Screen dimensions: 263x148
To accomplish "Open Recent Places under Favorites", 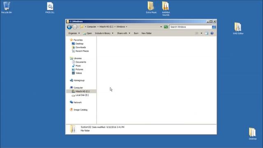I will 82,51.
